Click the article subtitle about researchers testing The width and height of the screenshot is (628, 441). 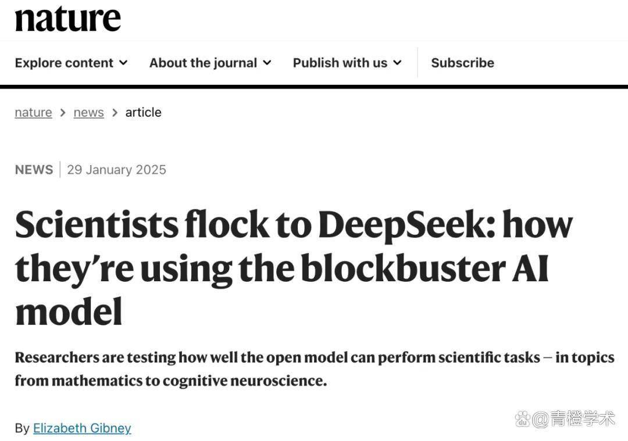click(314, 368)
